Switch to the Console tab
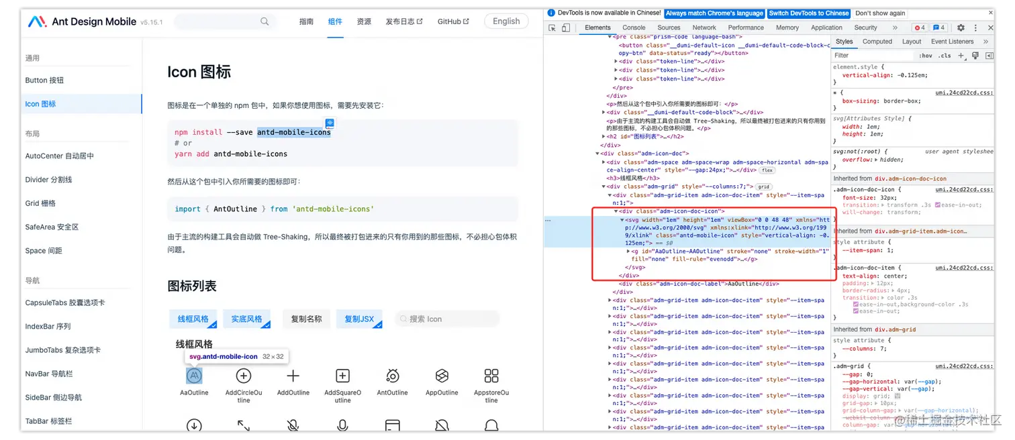Viewport: 1015px width, 440px height. [x=634, y=28]
